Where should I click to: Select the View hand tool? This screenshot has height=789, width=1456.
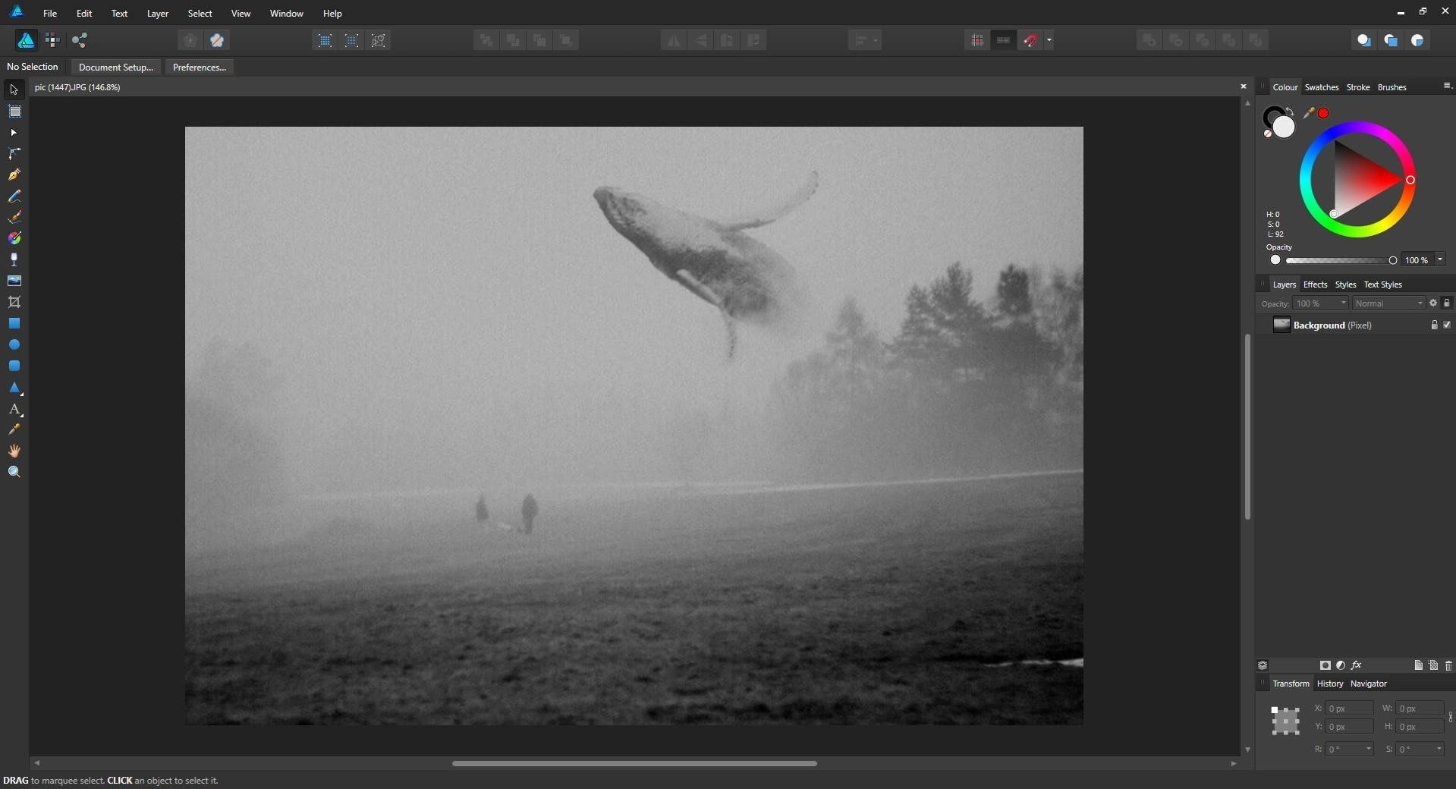tap(14, 451)
